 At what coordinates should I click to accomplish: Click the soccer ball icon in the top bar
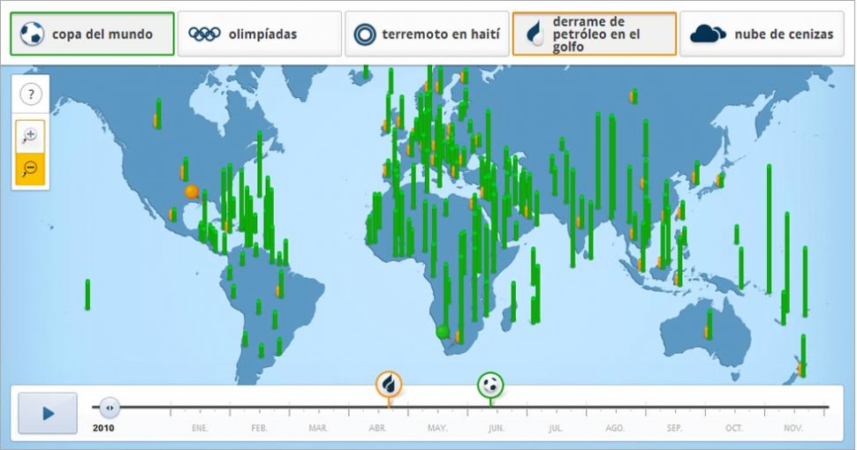point(32,34)
